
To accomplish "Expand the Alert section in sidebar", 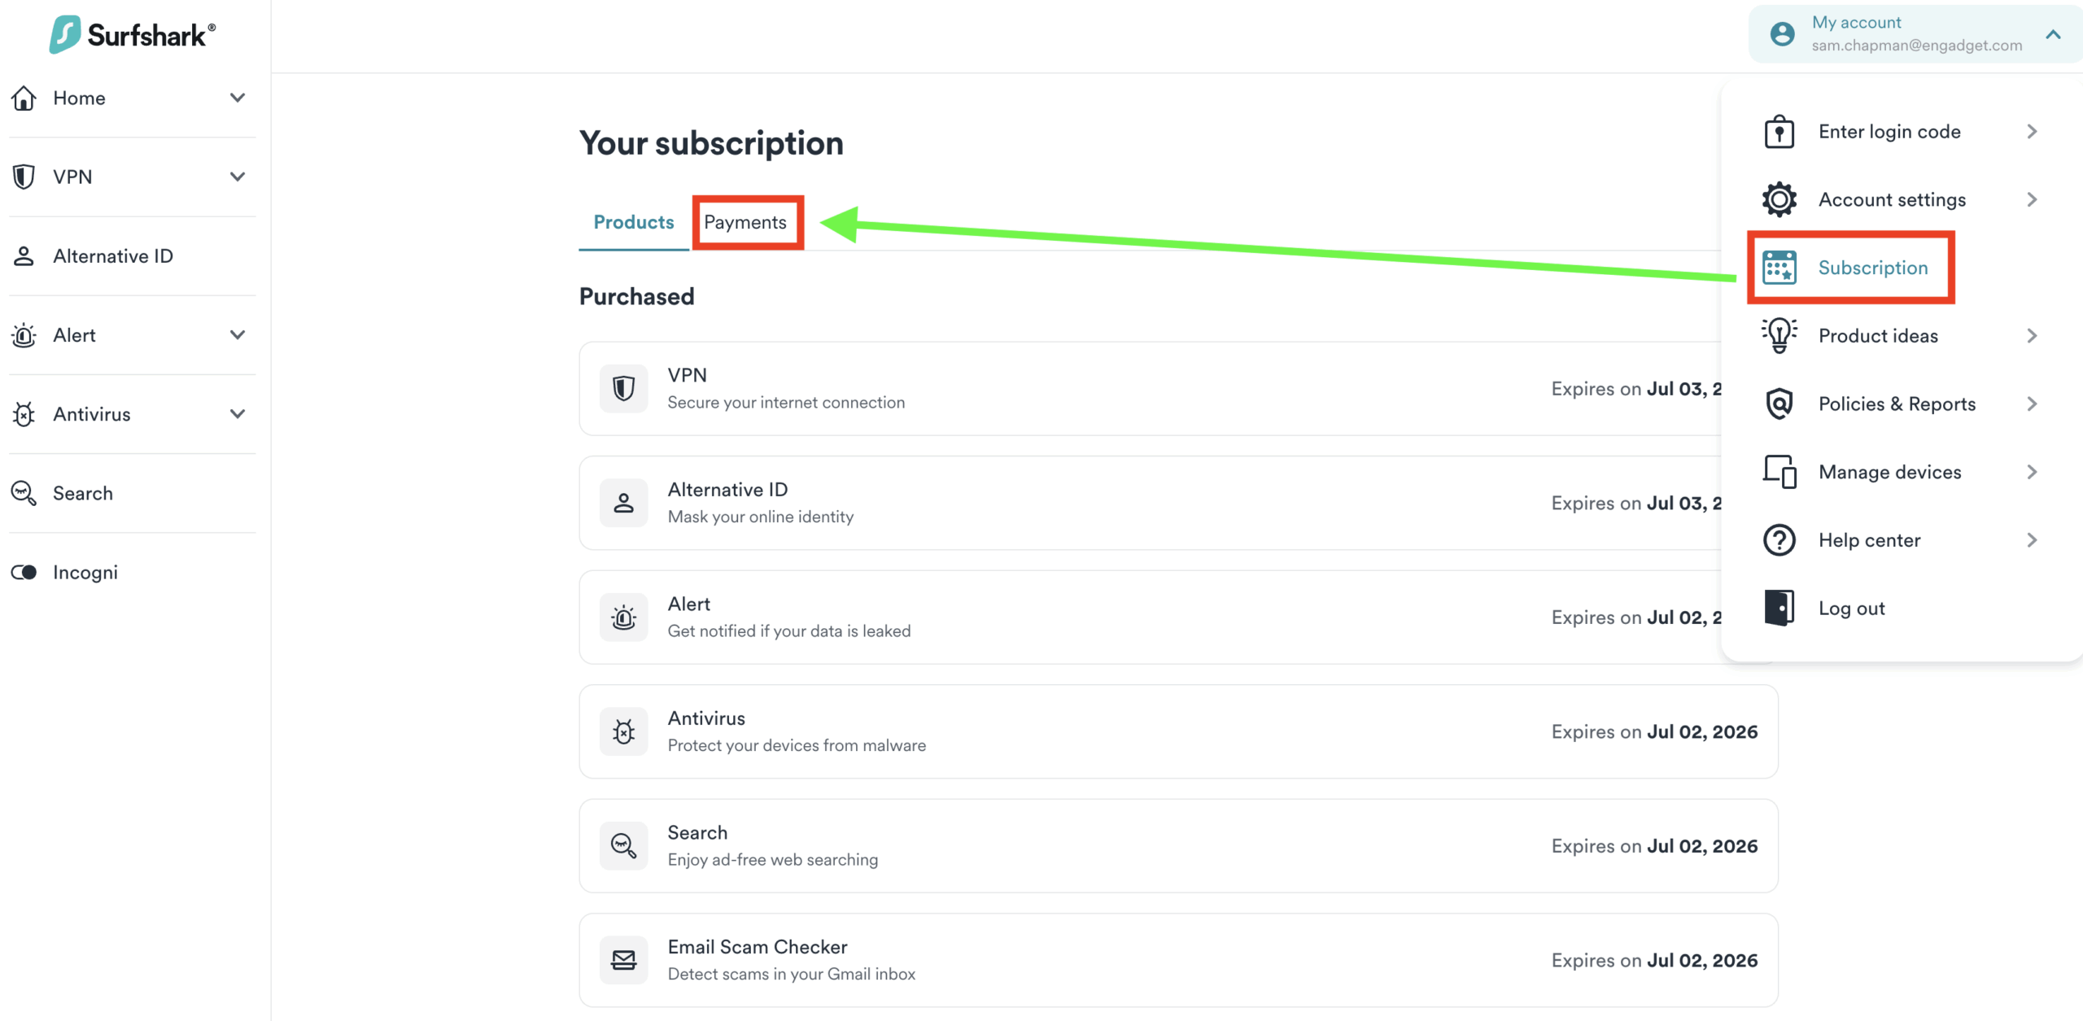I will (237, 334).
